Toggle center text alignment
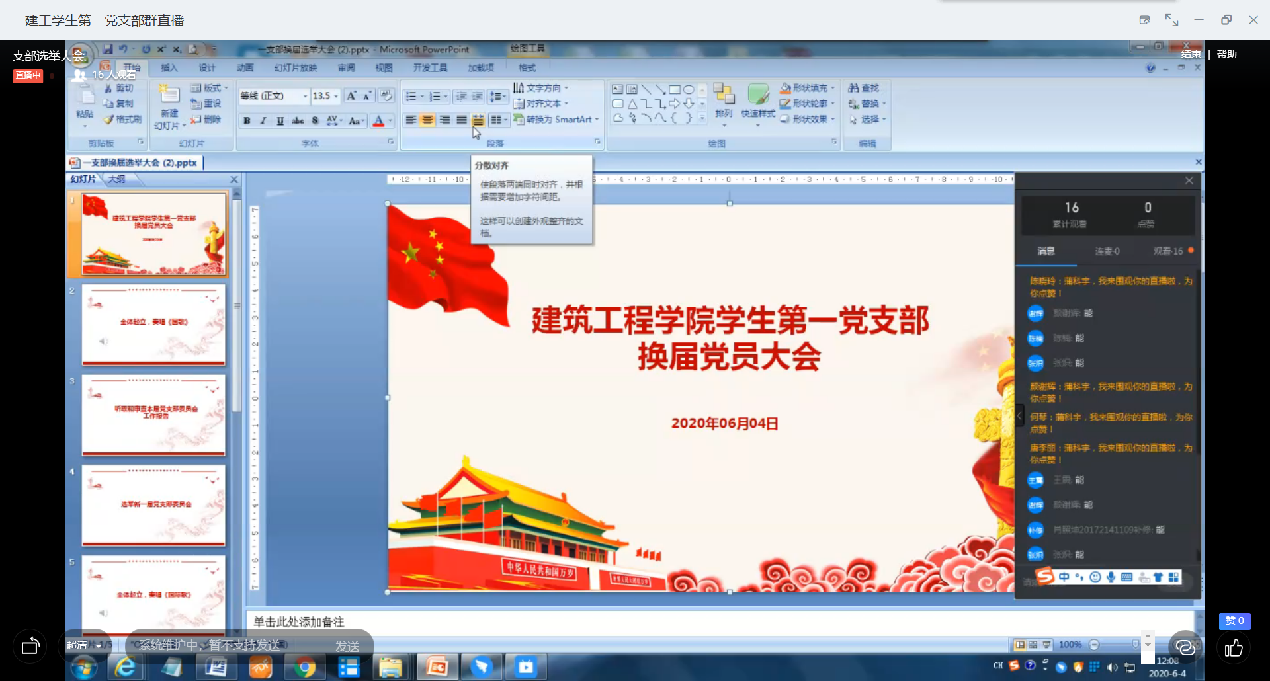The height and width of the screenshot is (681, 1270). [428, 120]
